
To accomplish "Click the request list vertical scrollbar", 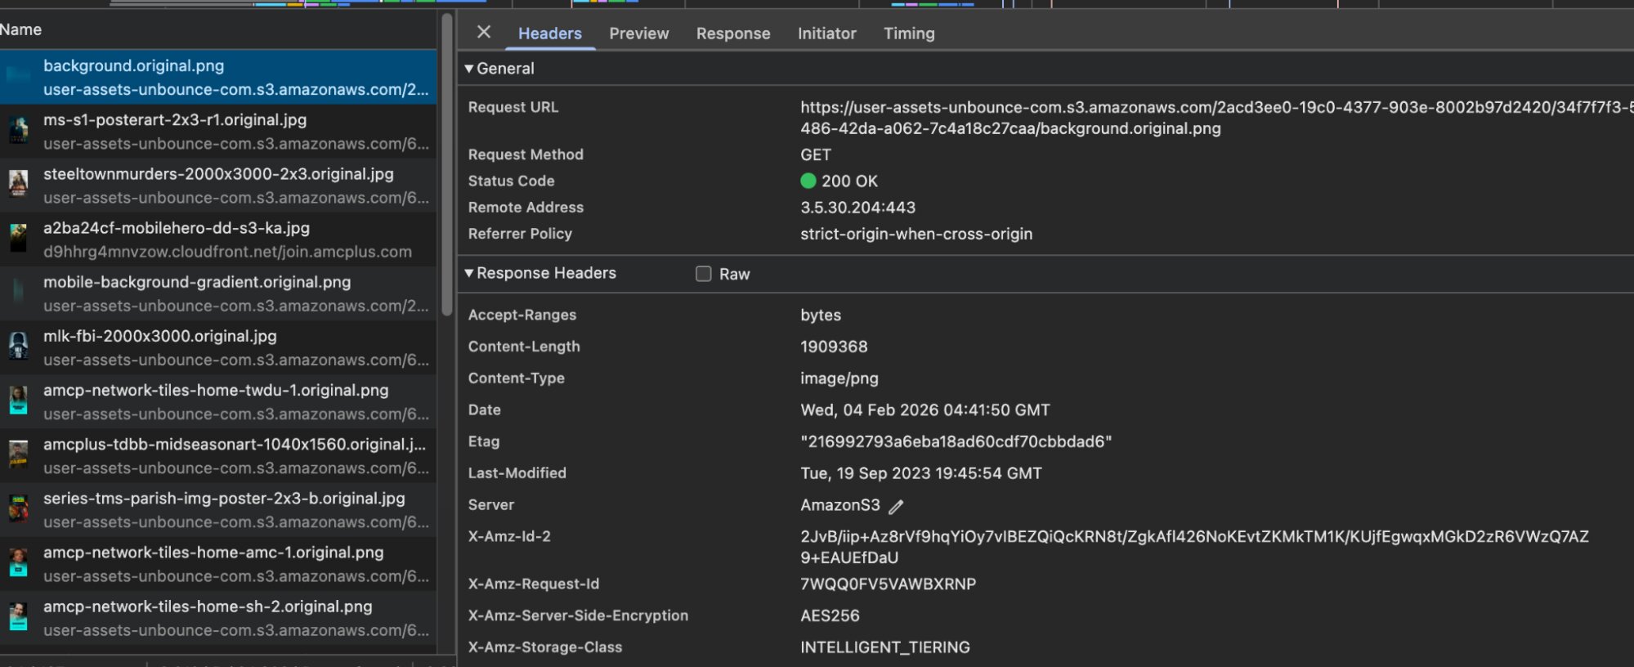I will pos(446,163).
